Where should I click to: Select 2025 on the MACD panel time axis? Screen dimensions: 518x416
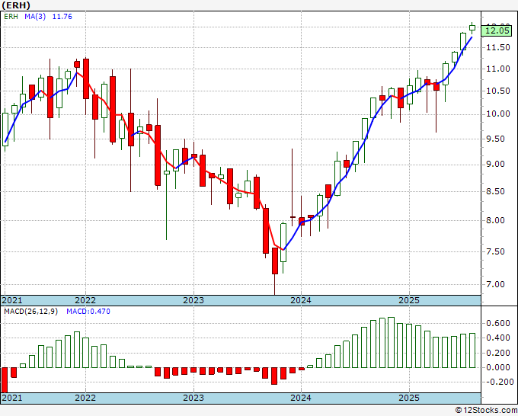pos(409,398)
